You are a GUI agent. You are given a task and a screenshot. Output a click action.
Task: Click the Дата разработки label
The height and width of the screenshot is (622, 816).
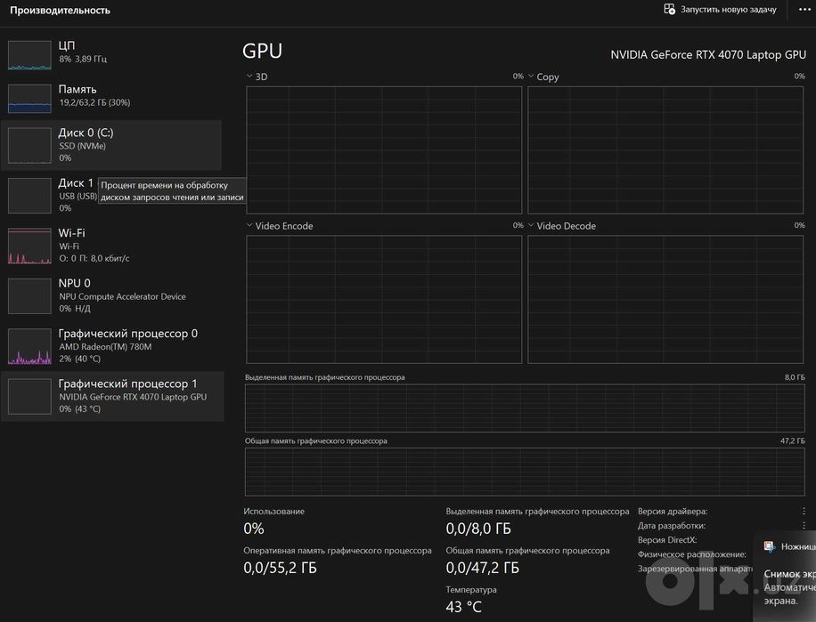point(672,526)
